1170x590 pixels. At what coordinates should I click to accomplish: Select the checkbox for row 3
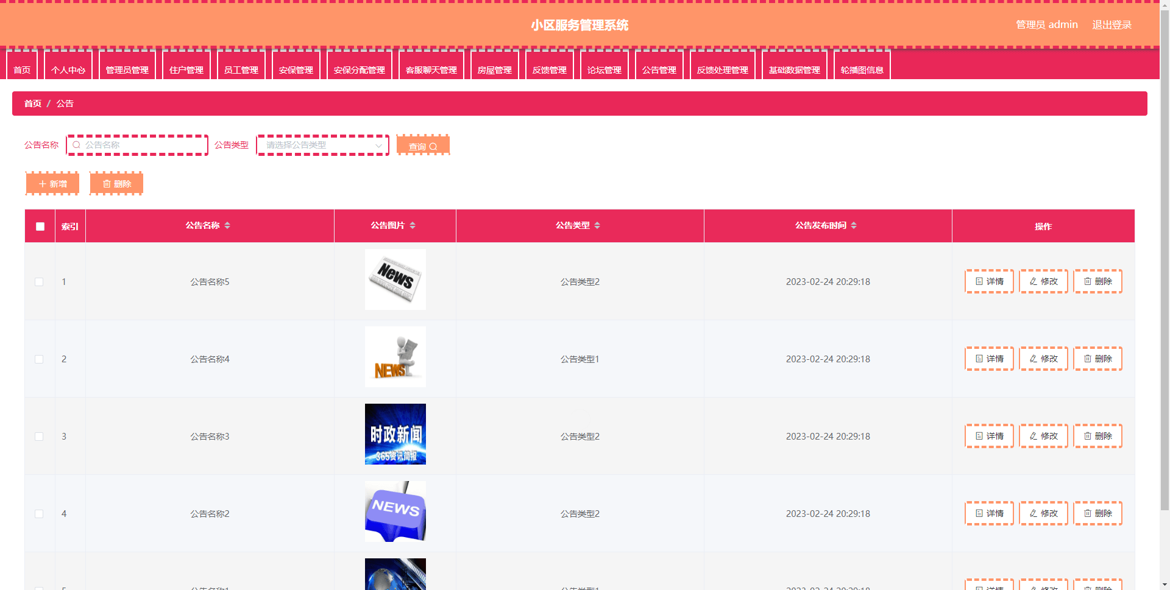point(39,437)
